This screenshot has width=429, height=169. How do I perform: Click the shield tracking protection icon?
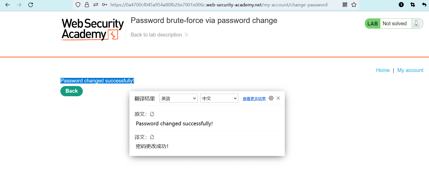click(x=78, y=5)
